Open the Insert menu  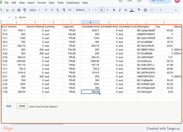[x=31, y=3]
